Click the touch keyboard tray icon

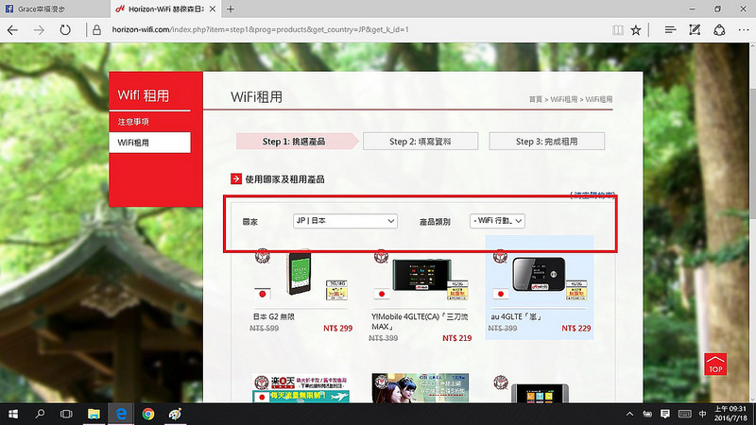[684, 414]
